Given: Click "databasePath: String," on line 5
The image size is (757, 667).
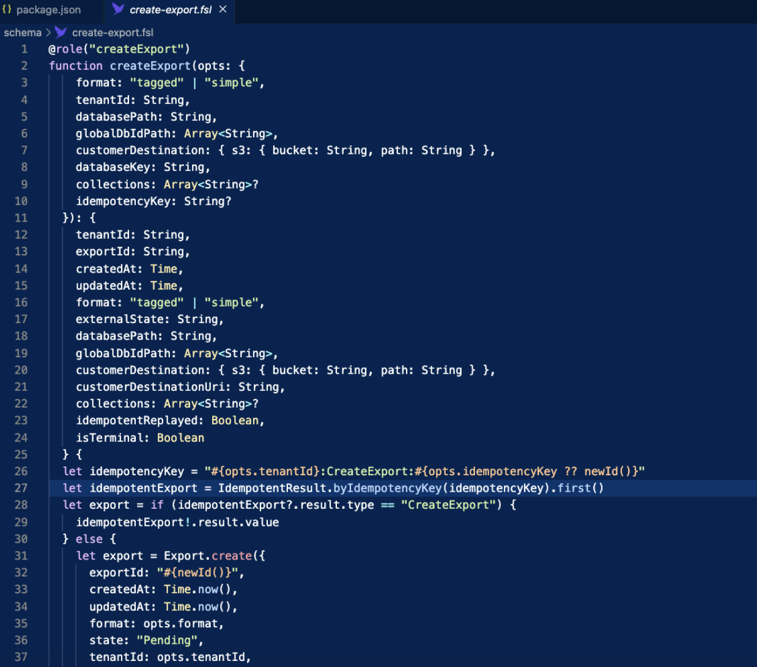Looking at the screenshot, I should pos(146,117).
